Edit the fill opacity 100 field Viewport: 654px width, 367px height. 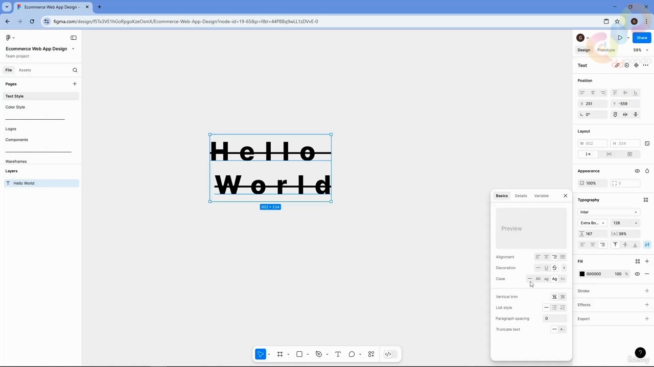[618, 274]
